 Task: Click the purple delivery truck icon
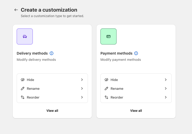click(25, 36)
